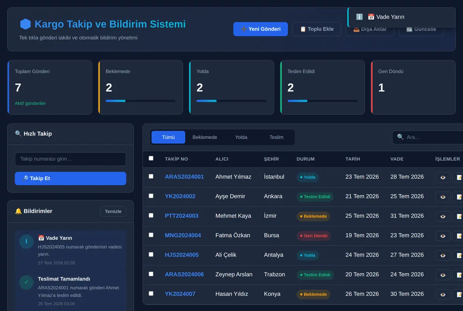This screenshot has width=463, height=311.
Task: Click the info icon of Vade Yarın notification
Action: [26, 241]
